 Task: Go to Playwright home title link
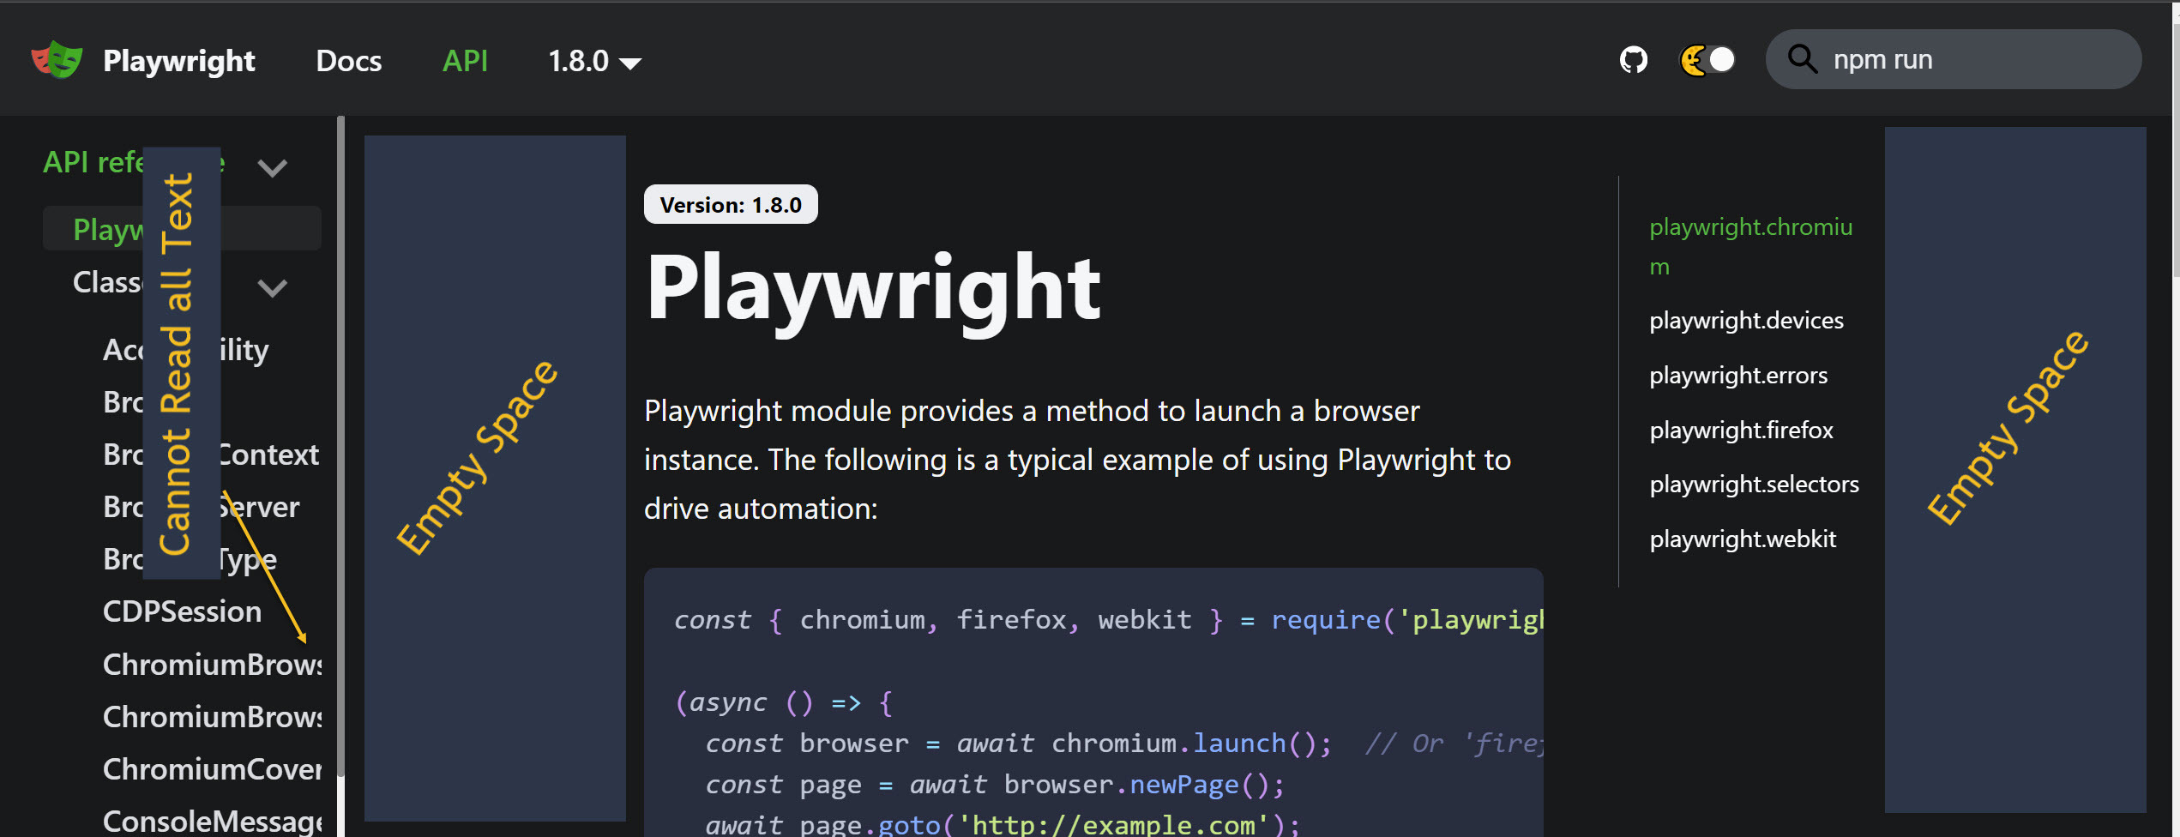178,61
